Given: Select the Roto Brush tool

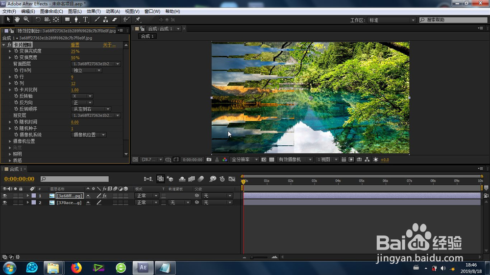Looking at the screenshot, I should tap(126, 20).
